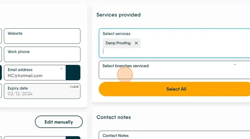Click red asterisk in Select branches serviced
250x139 pixels.
pyautogui.click(x=235, y=65)
